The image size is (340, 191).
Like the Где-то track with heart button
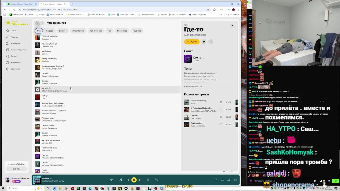point(204,42)
